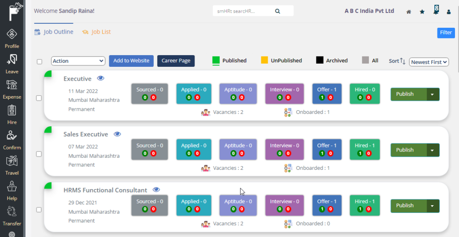Open the Hire module in sidebar
459x237 pixels.
pyautogui.click(x=12, y=115)
